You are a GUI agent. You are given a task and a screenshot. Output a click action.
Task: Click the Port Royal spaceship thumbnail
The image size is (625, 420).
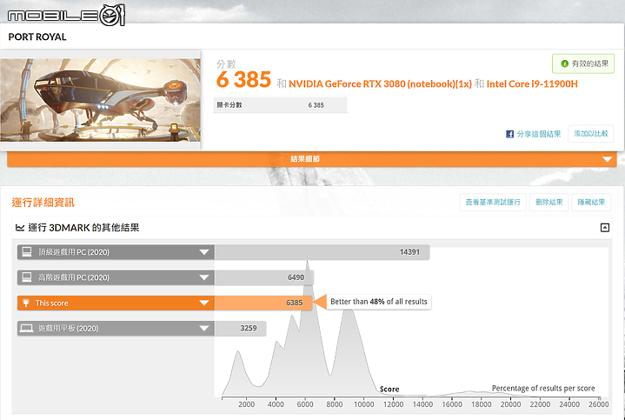[x=100, y=100]
